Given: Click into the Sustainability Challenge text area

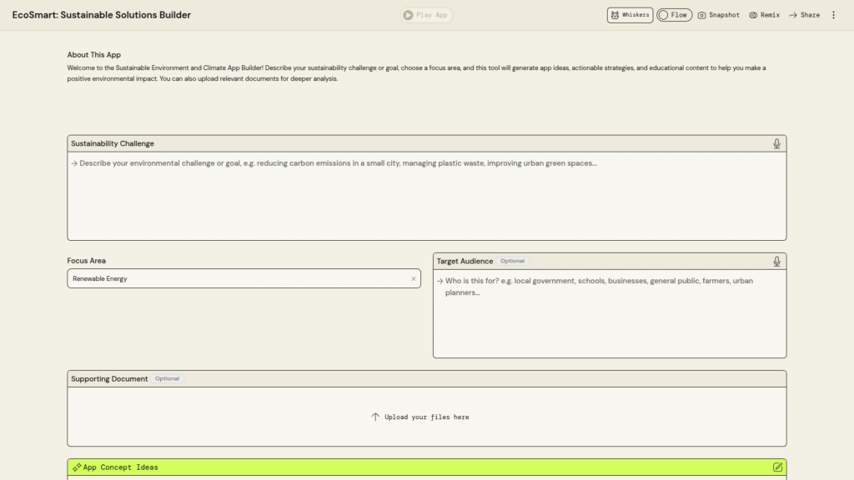Looking at the screenshot, I should tap(426, 196).
